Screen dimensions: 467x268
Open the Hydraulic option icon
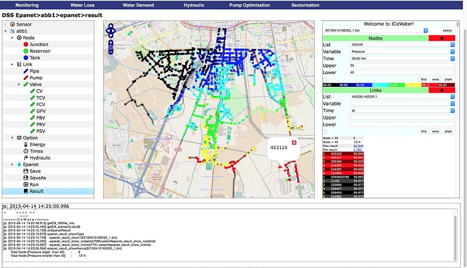point(26,158)
